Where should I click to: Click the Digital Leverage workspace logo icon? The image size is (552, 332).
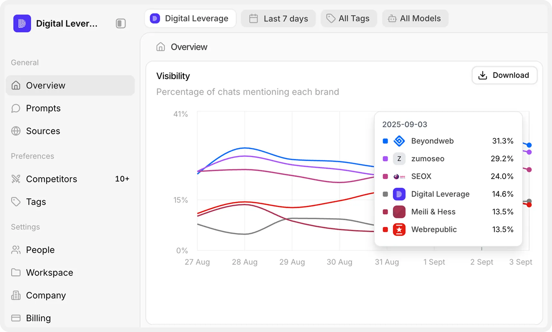pyautogui.click(x=22, y=23)
